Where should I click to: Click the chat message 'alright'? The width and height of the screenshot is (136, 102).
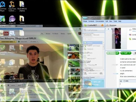tap(122, 74)
